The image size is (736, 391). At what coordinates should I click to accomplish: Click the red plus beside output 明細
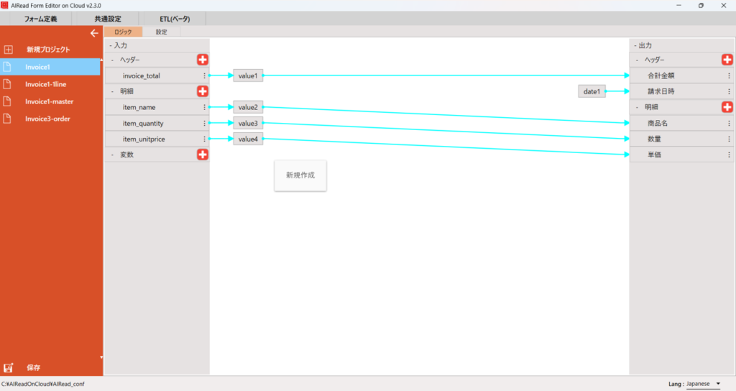click(x=727, y=107)
